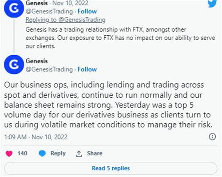
Task: Click the parent tweet text about FTX exposure
Action: [120, 38]
